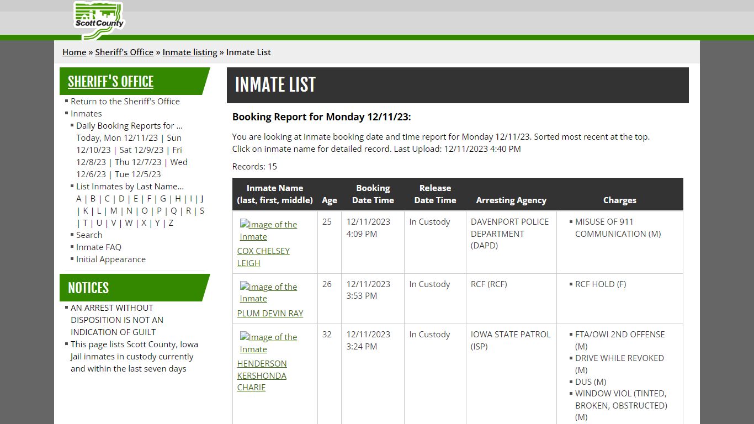The image size is (754, 424).
Task: List inmates with last name G
Action: pyautogui.click(x=163, y=198)
